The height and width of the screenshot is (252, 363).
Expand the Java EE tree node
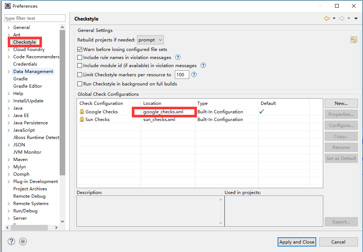coord(8,116)
